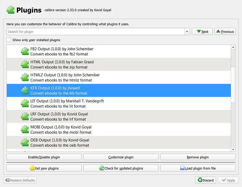Open the search history dropdown arrow
Screen dimensions: 242x187
tap(187, 32)
